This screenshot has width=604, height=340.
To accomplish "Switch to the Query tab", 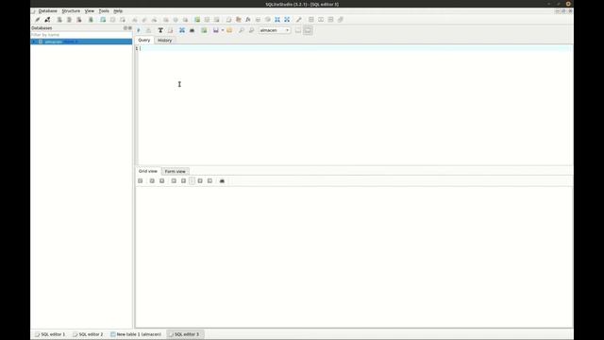I will pos(144,40).
